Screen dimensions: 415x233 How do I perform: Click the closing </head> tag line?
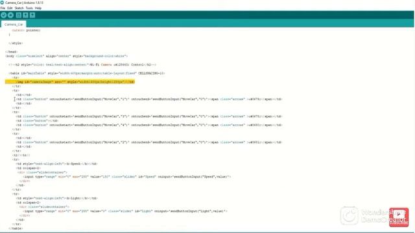[x=12, y=52]
